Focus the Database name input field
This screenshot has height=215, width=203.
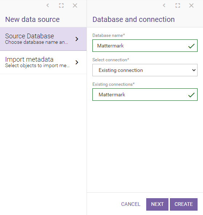pos(145,46)
